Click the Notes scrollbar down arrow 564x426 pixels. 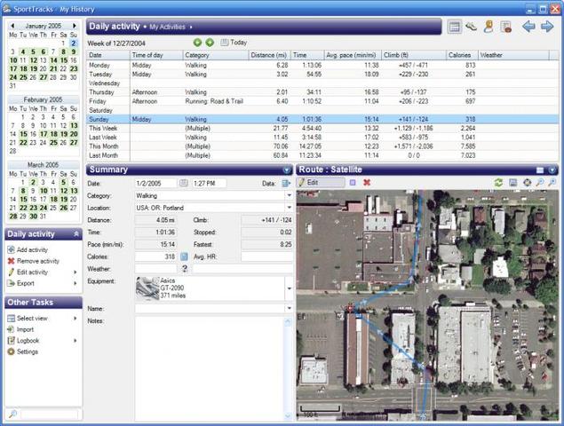[288, 415]
